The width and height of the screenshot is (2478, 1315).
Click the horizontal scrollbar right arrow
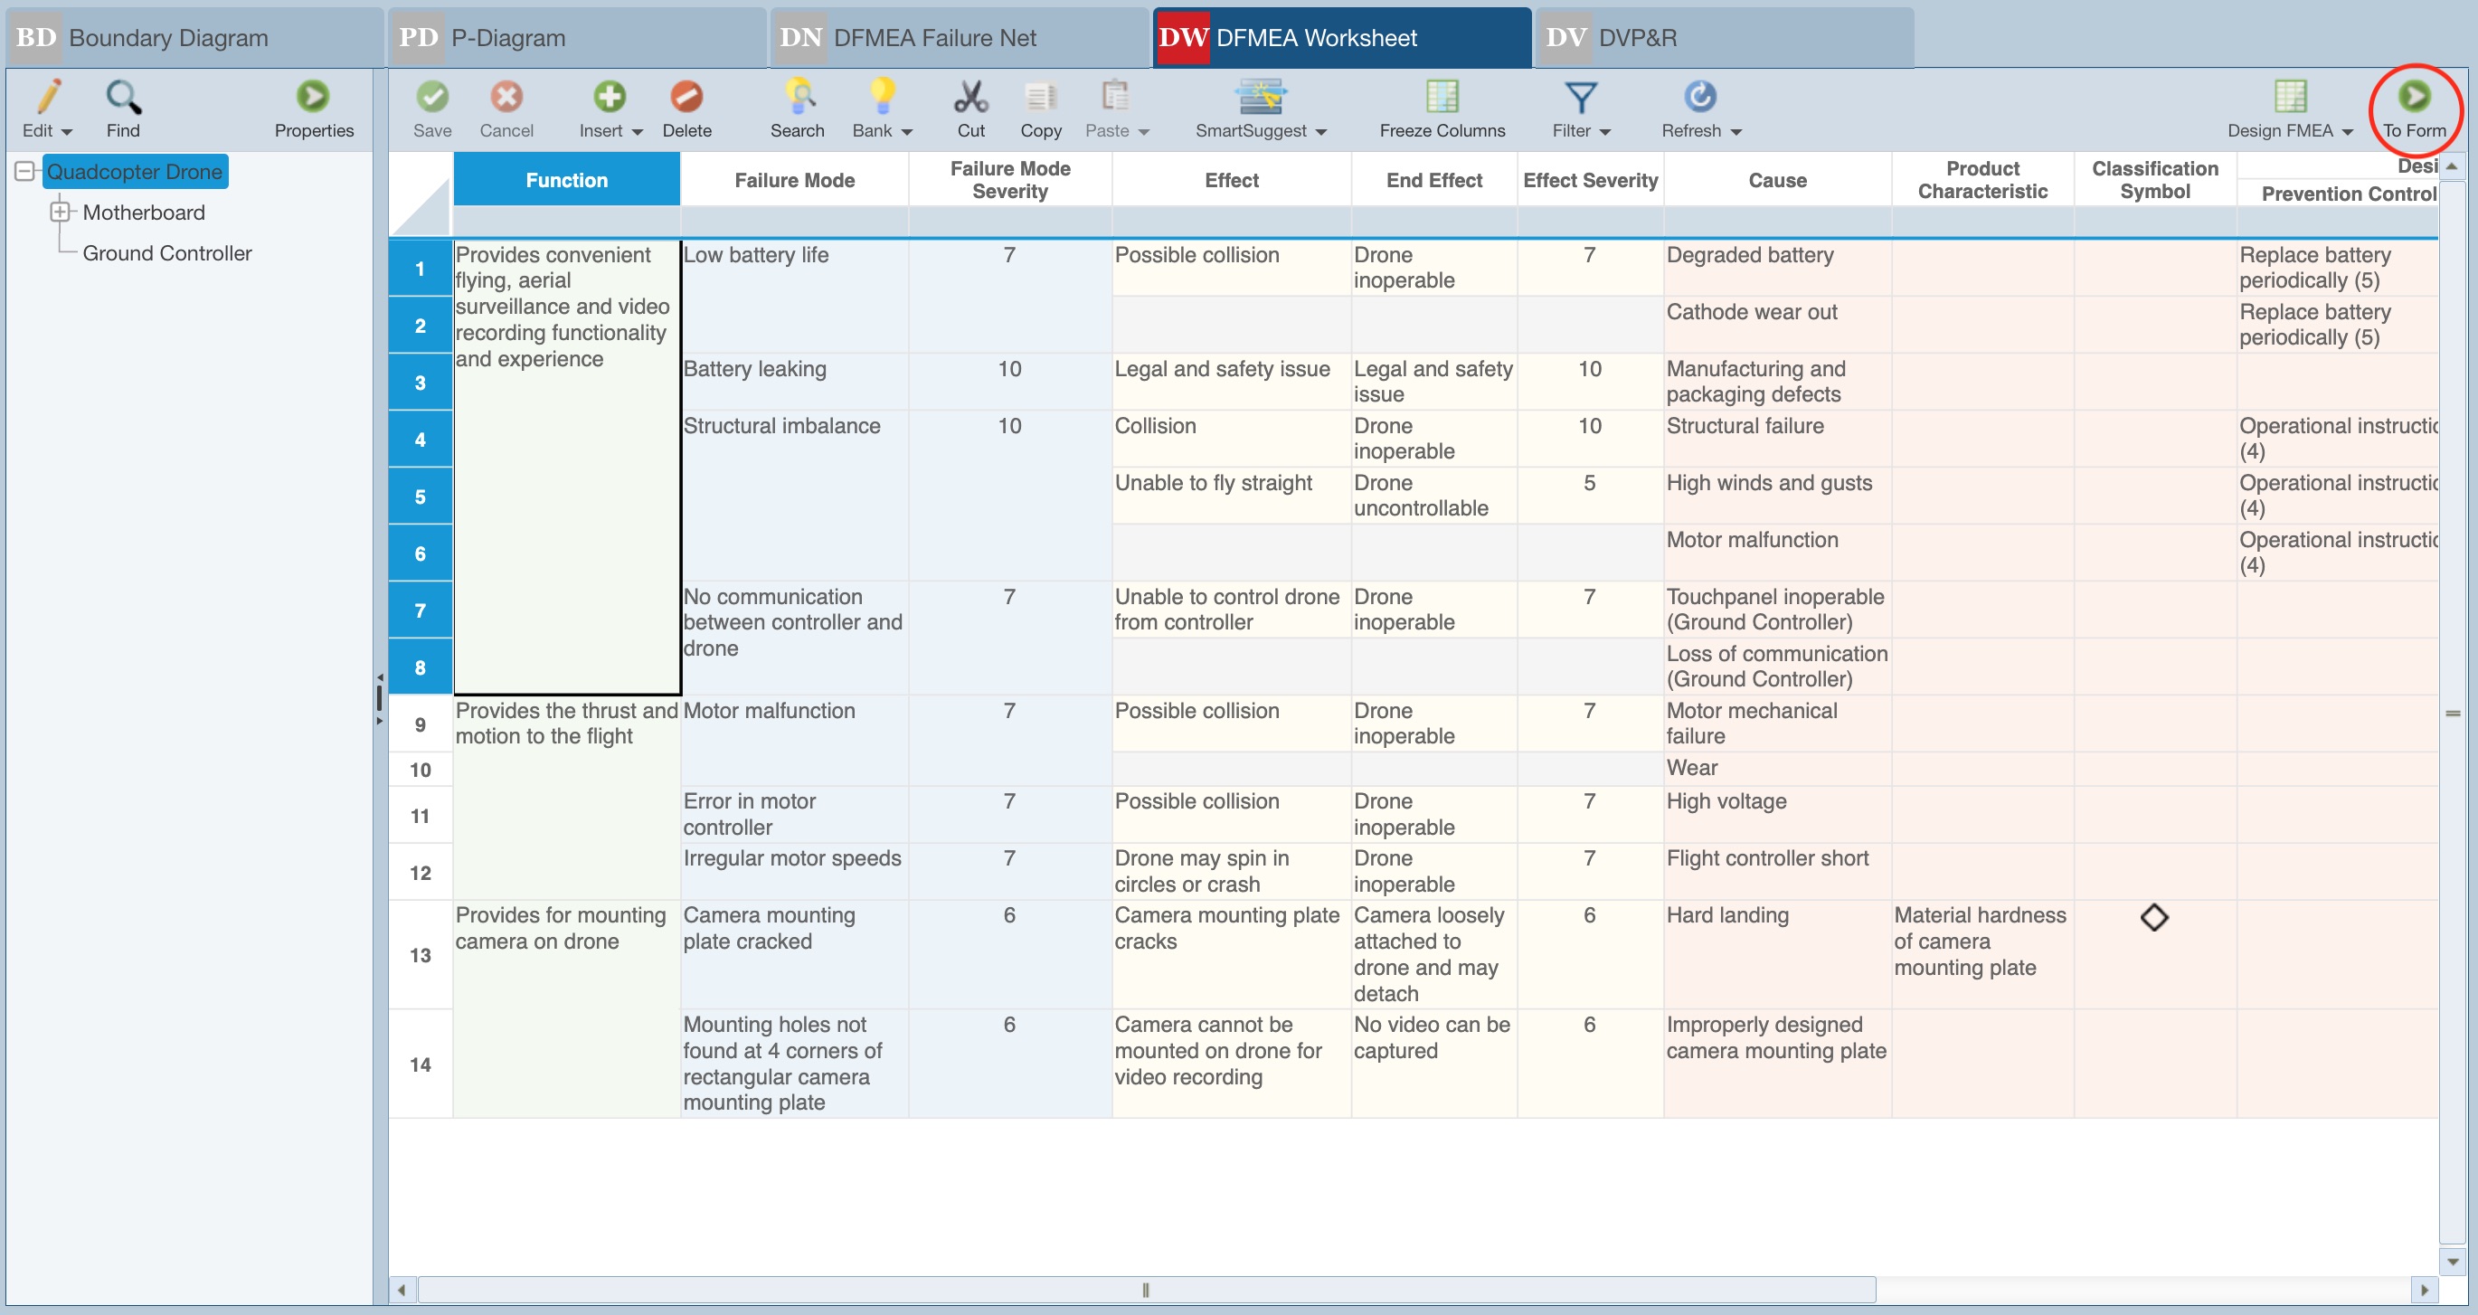click(2424, 1290)
